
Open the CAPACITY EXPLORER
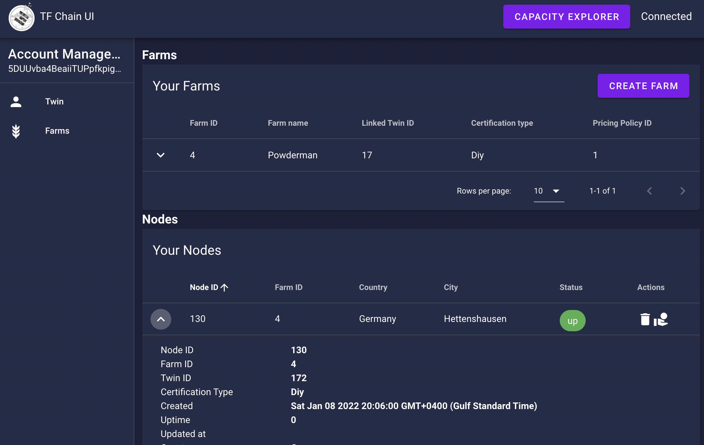click(566, 16)
